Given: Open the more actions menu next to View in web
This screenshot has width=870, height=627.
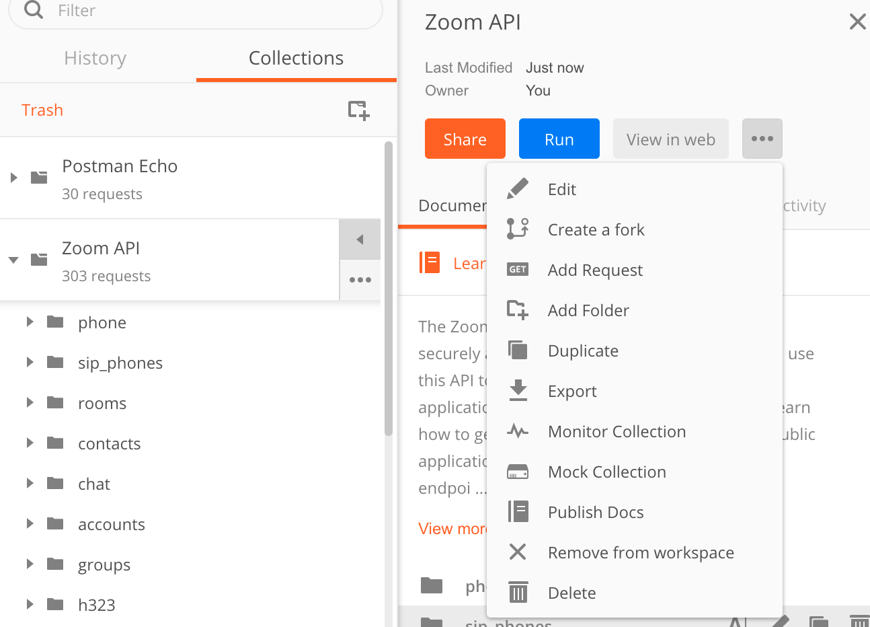Looking at the screenshot, I should 762,139.
